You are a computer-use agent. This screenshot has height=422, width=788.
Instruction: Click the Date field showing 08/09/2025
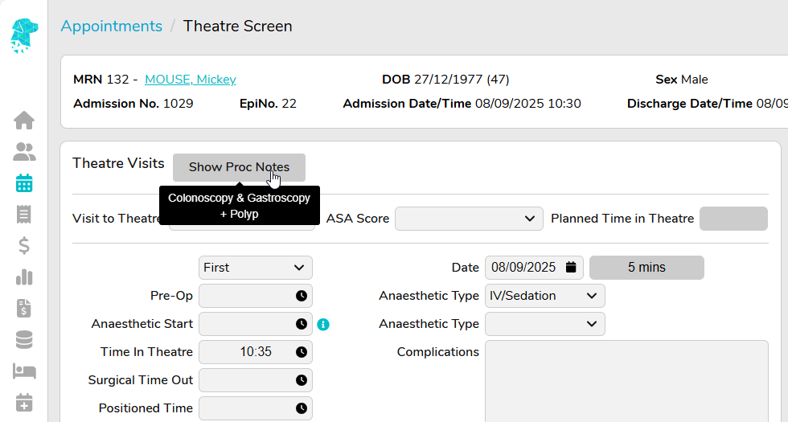pyautogui.click(x=534, y=268)
